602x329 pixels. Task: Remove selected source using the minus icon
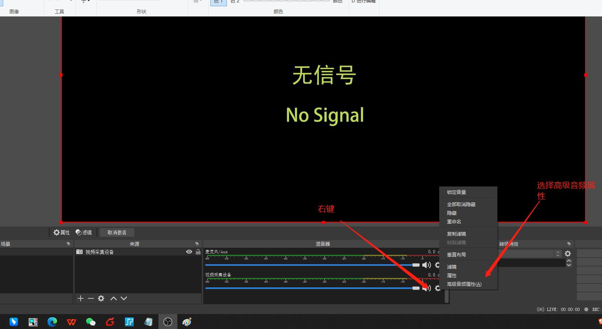[x=90, y=298]
